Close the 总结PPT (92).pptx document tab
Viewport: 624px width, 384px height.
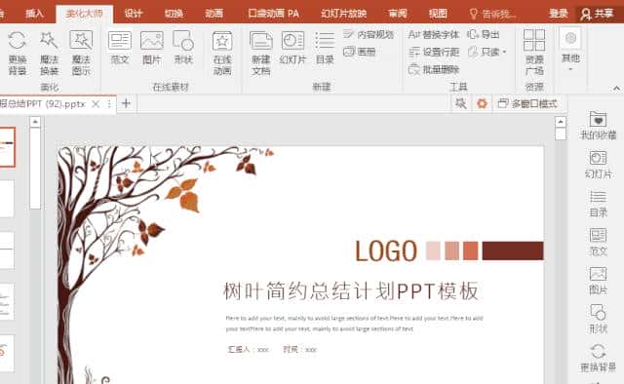[96, 104]
